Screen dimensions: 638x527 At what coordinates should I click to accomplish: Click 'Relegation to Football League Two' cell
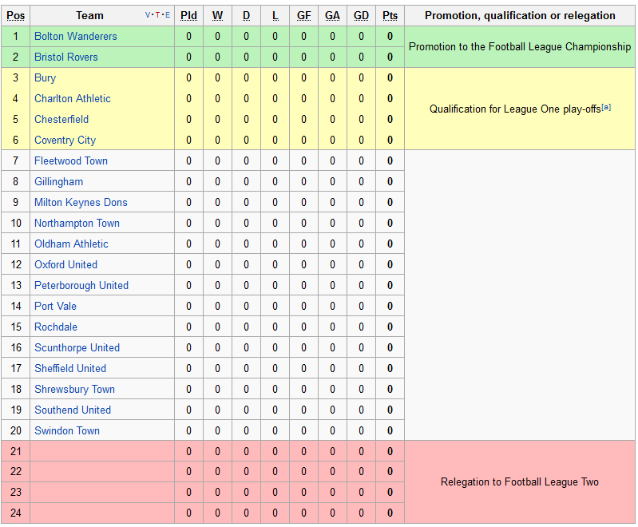click(520, 481)
